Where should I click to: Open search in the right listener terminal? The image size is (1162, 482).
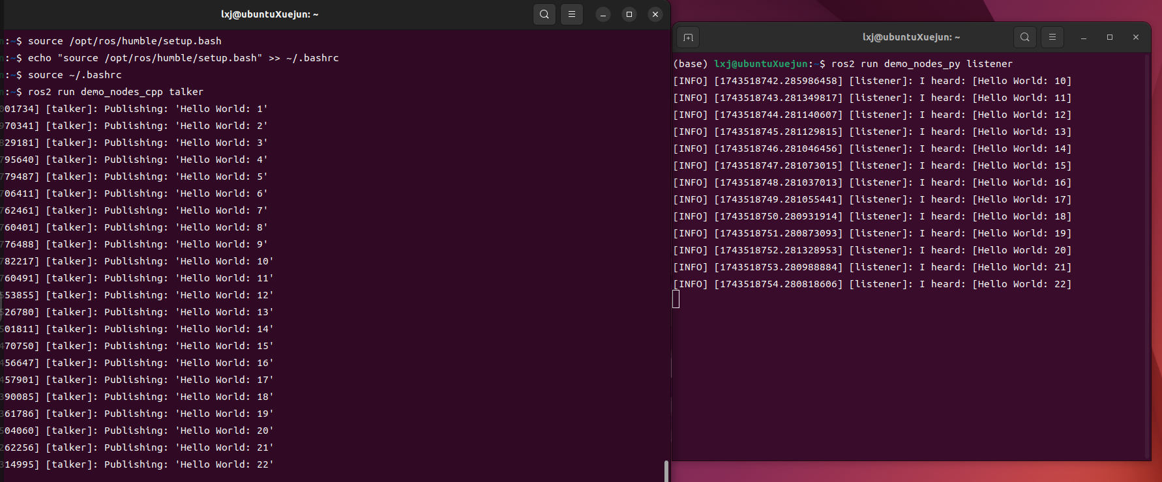pyautogui.click(x=1025, y=37)
